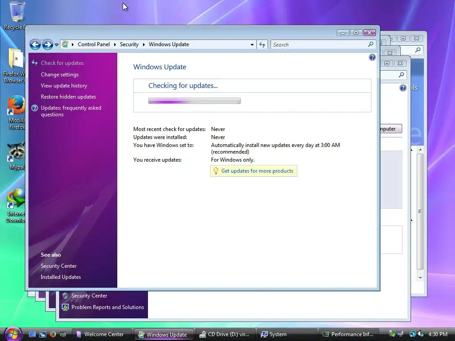Click the vertical scrollbar thumb in back window
This screenshot has width=455, height=341.
pos(420,211)
